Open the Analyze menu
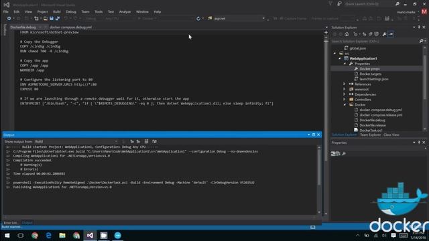Image resolution: width=429 pixels, height=241 pixels. point(125,12)
